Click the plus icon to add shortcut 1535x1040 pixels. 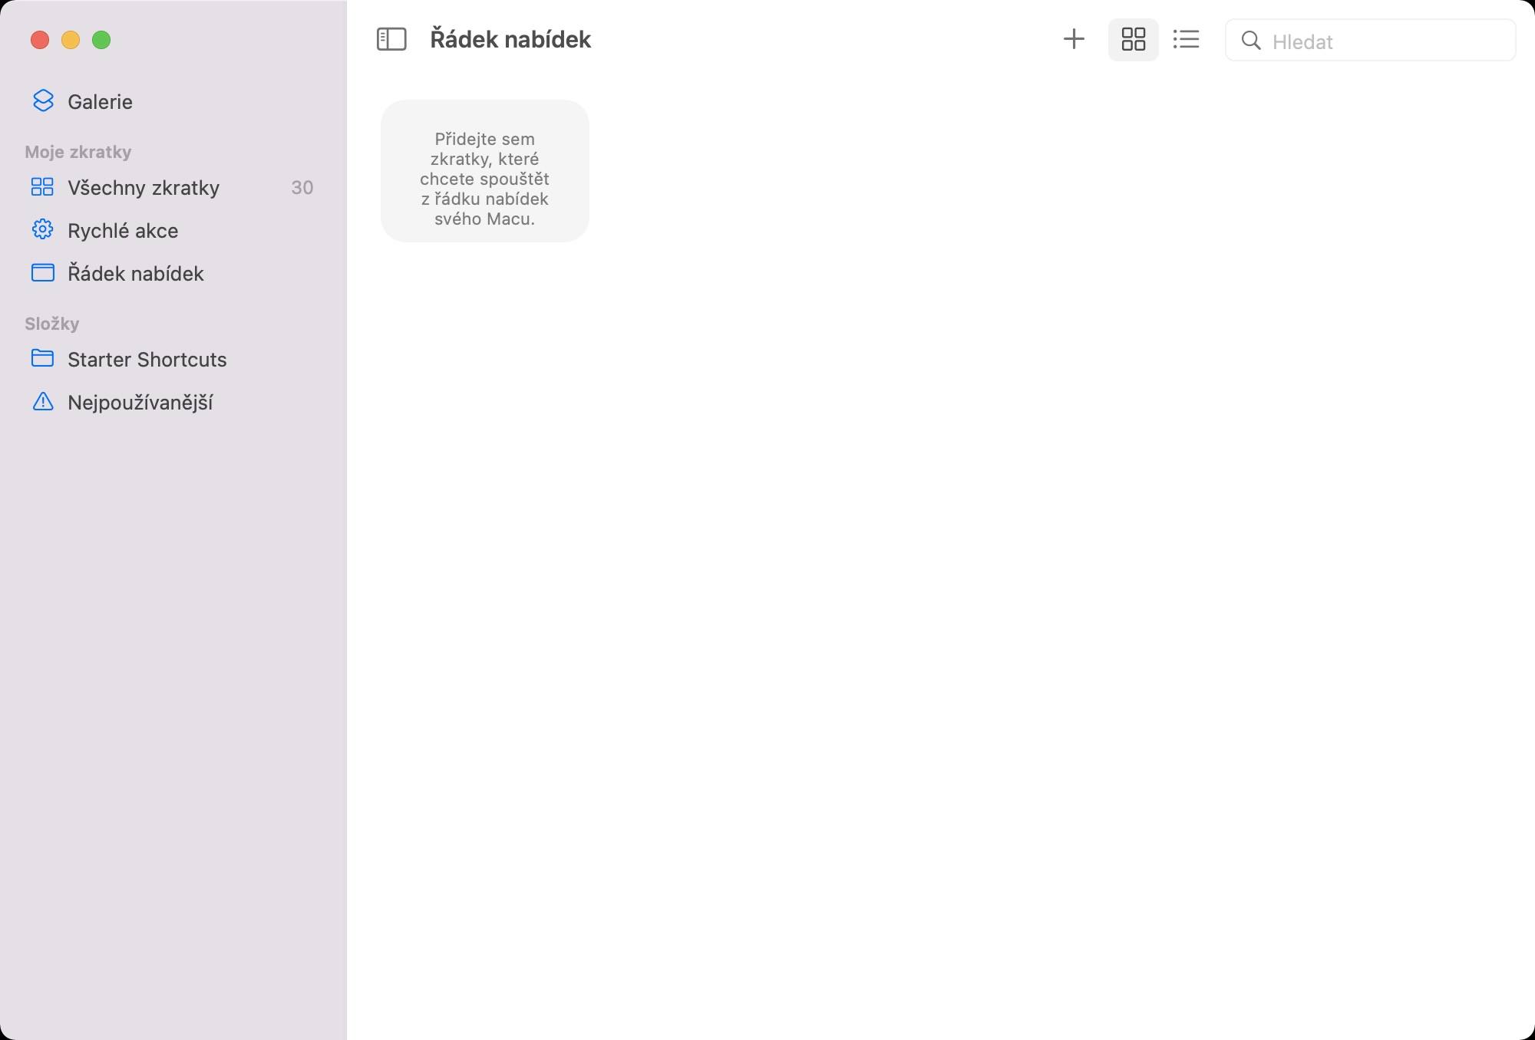[x=1074, y=39]
